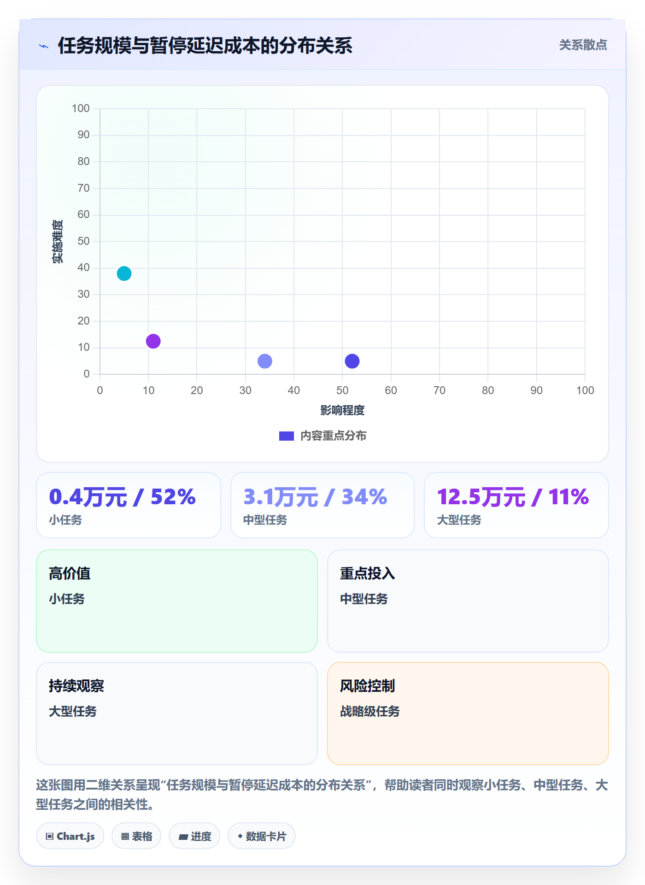645x885 pixels.
Task: Click the y-axis title 实施难度
Action: click(x=57, y=242)
